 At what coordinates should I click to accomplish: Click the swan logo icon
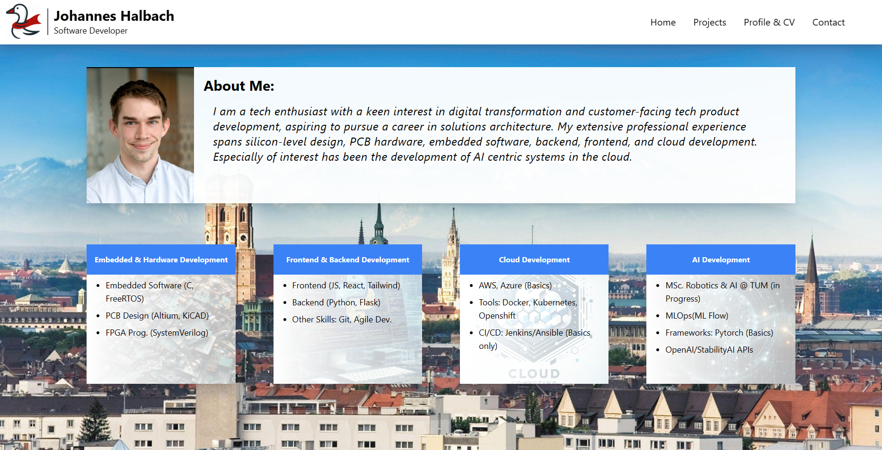click(24, 21)
